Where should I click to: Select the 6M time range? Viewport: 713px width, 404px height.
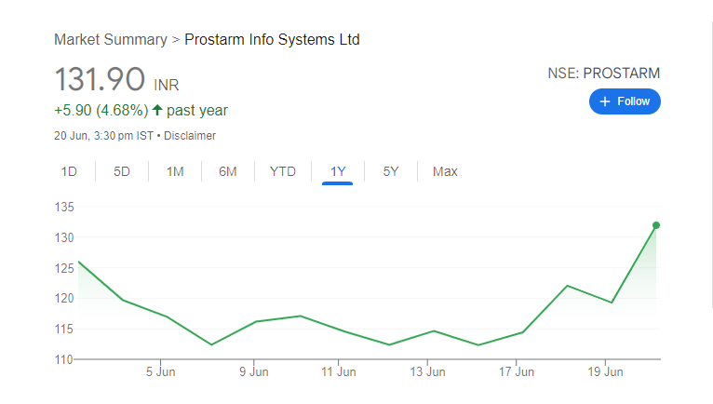point(228,171)
